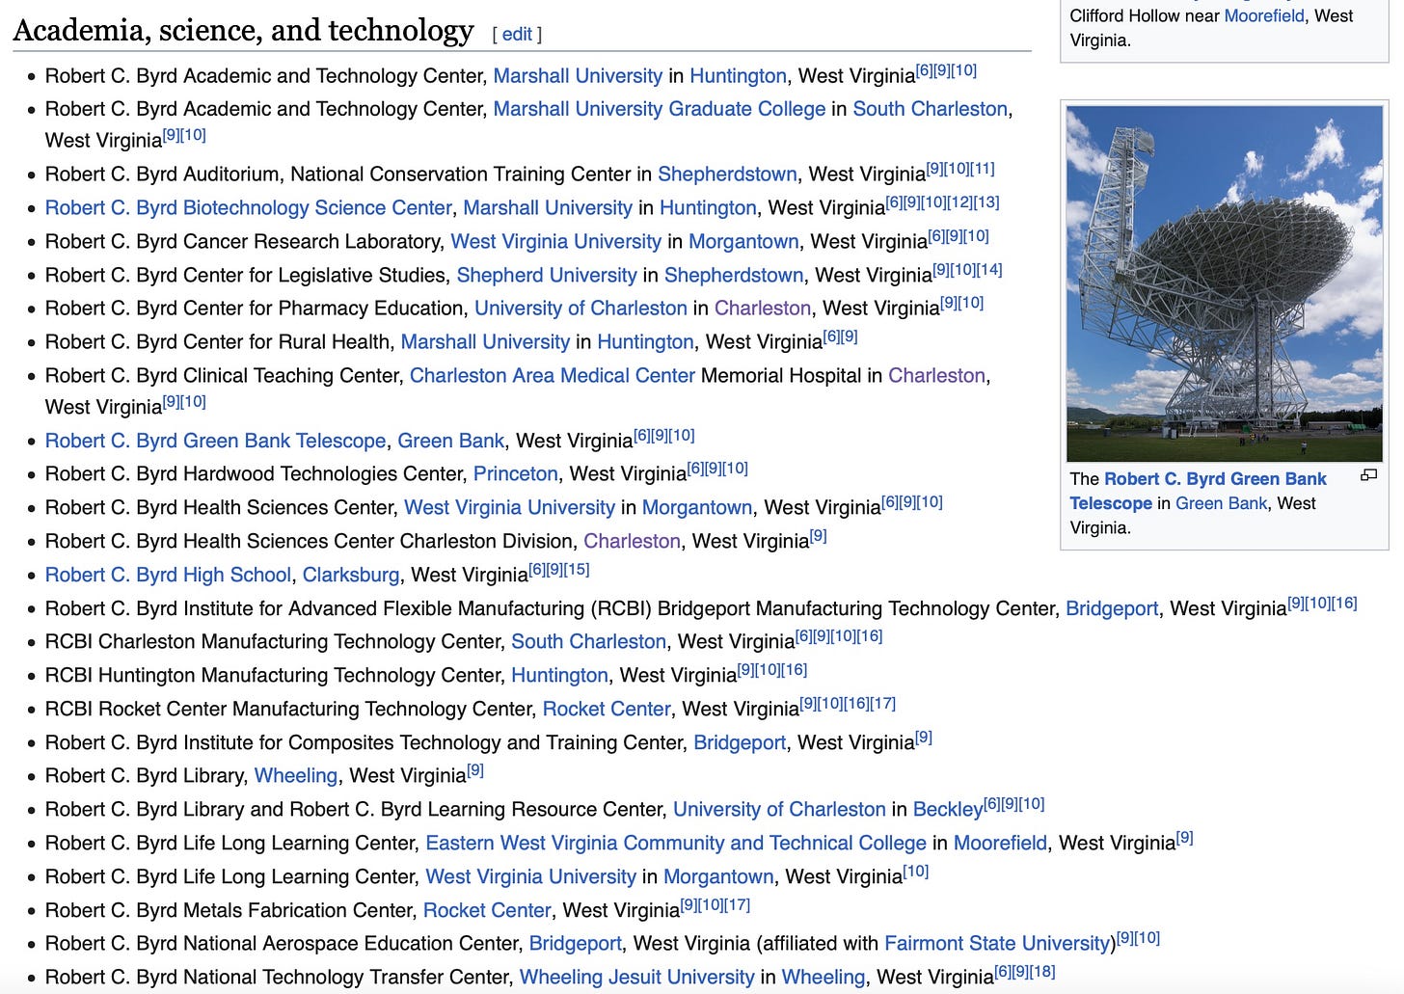
Task: Click Green Bank link in the image caption
Action: pos(1222,503)
